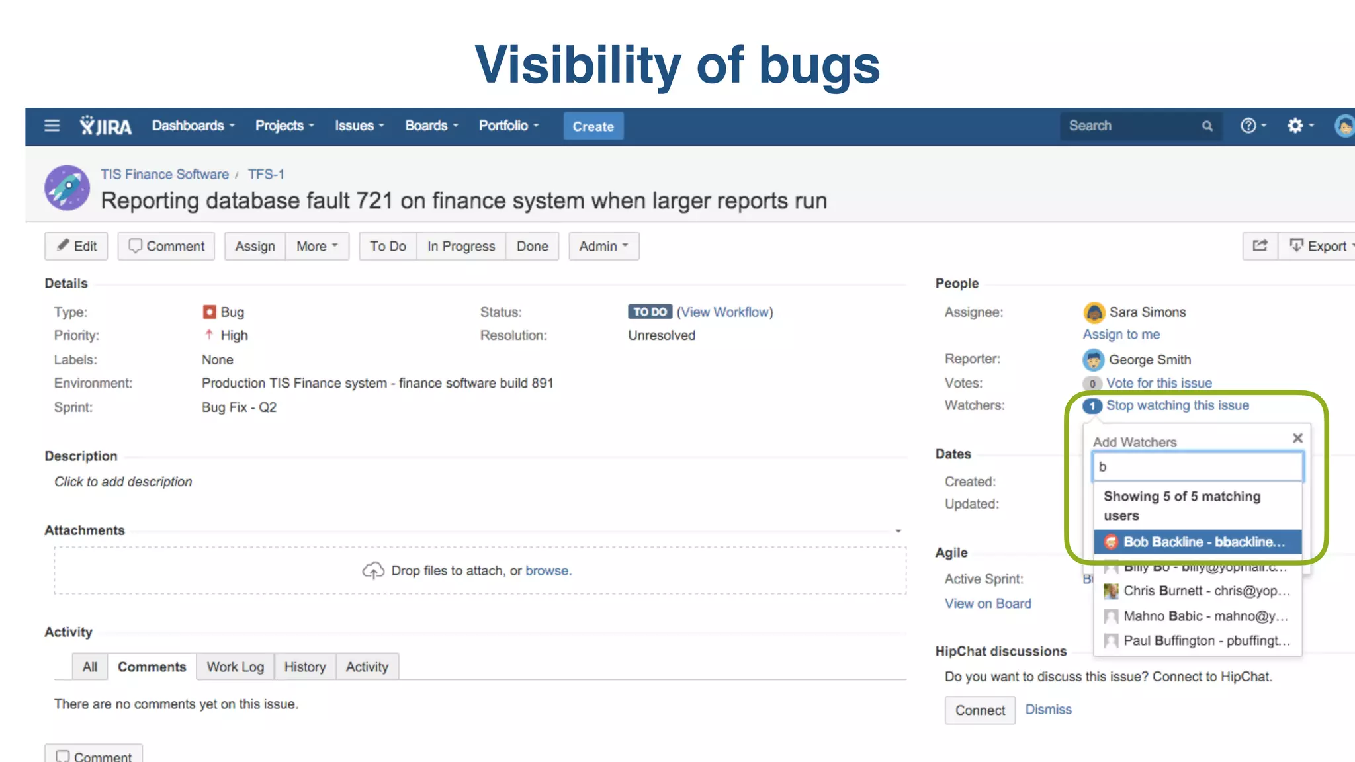Image resolution: width=1355 pixels, height=762 pixels.
Task: Open the Dashboards menu
Action: click(193, 126)
